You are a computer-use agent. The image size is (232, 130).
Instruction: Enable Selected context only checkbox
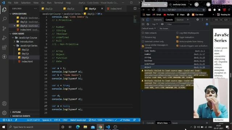pyautogui.click(x=143, y=42)
